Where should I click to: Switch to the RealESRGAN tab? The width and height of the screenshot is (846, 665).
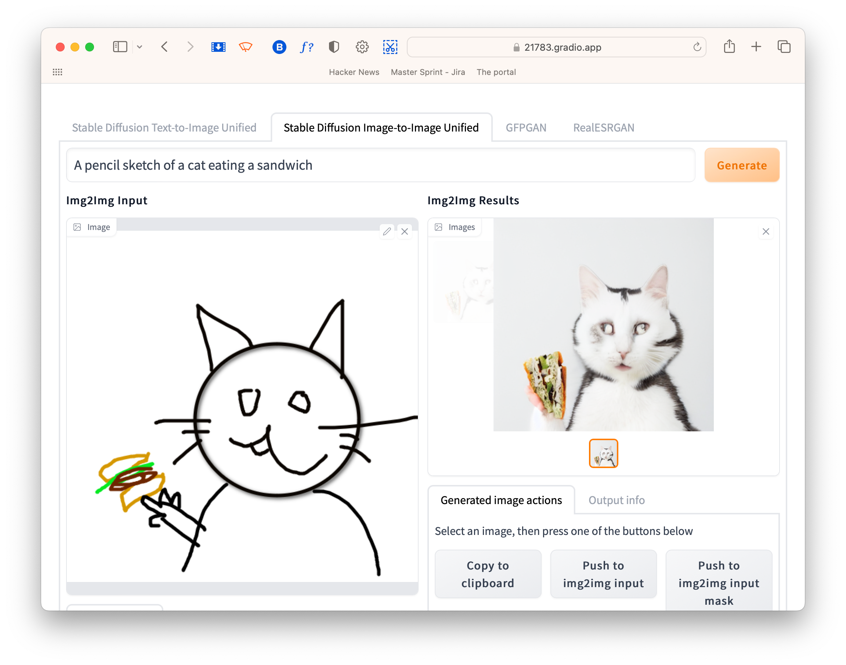pos(604,128)
